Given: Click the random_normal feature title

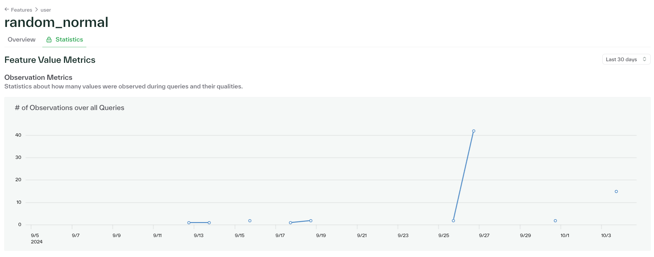Looking at the screenshot, I should (x=56, y=22).
